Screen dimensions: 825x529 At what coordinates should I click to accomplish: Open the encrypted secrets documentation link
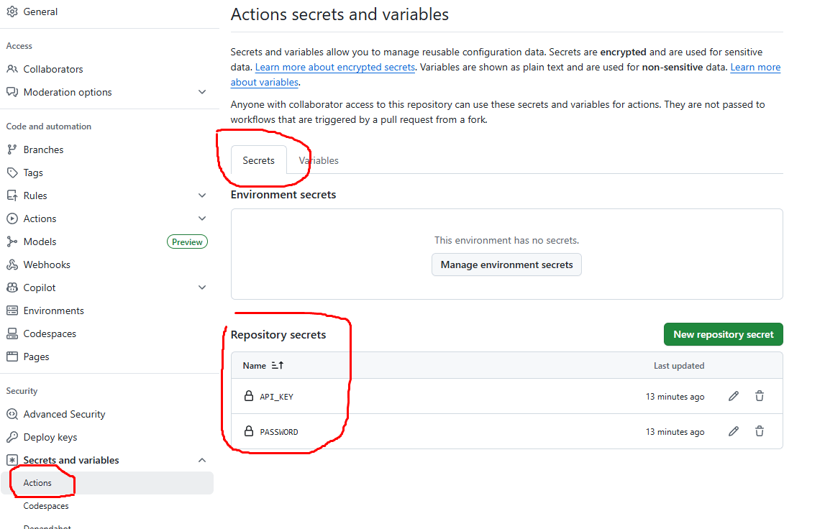[x=334, y=67]
